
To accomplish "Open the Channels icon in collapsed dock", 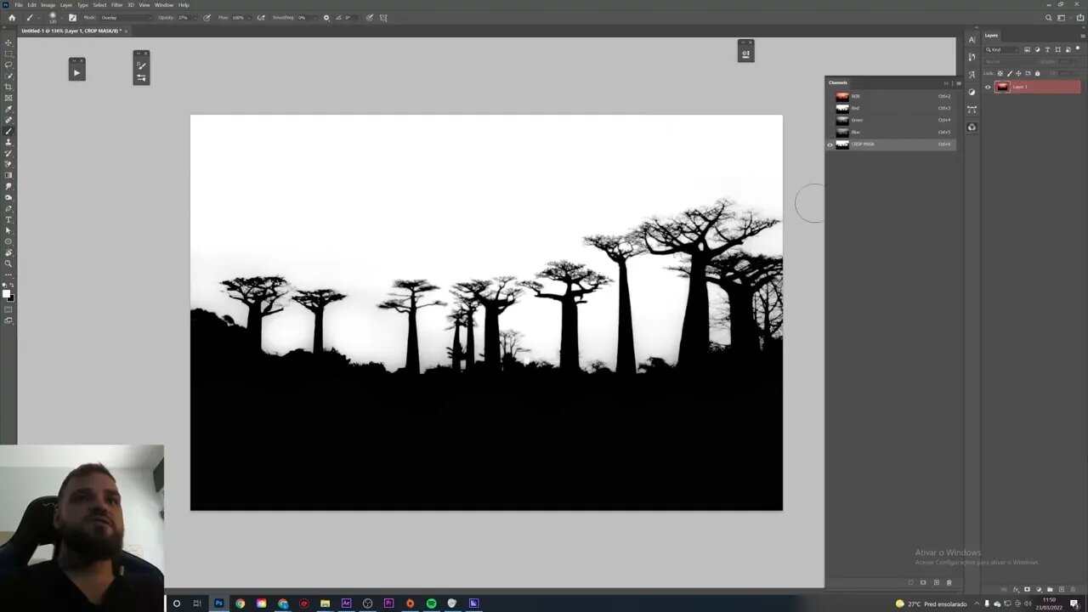I will click(x=972, y=127).
